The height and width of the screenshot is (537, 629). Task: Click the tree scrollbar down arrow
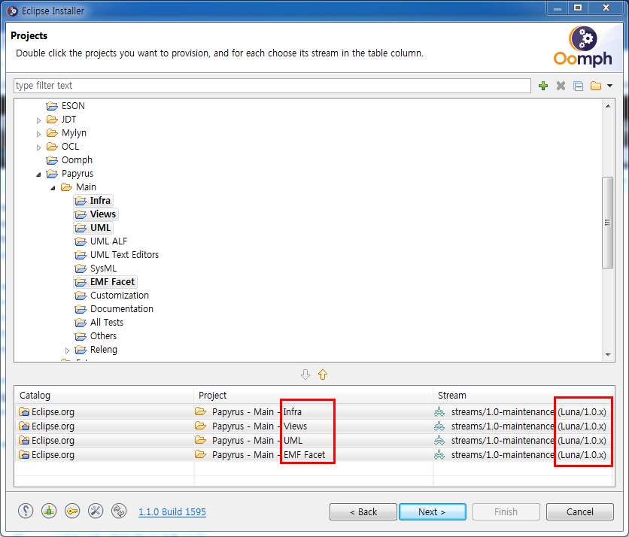coord(608,355)
